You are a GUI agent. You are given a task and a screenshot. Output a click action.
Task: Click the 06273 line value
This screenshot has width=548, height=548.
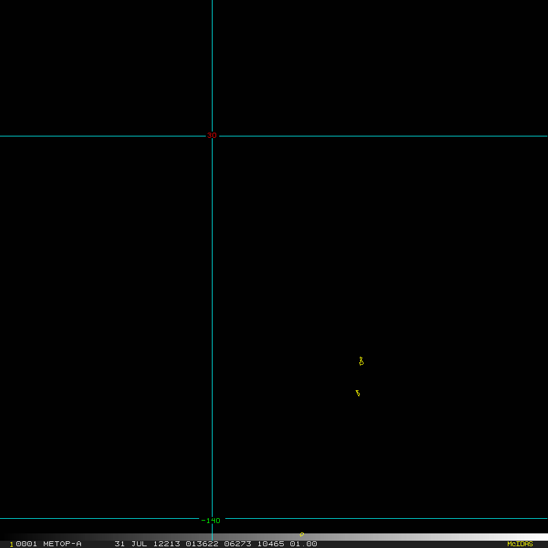237,544
